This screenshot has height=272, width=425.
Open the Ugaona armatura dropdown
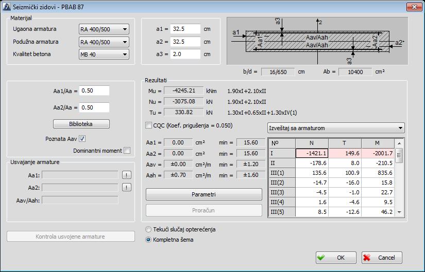pyautogui.click(x=104, y=29)
